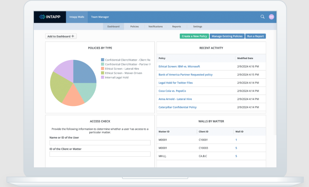
Task: Click Manage Existing Policies button
Action: pyautogui.click(x=227, y=36)
